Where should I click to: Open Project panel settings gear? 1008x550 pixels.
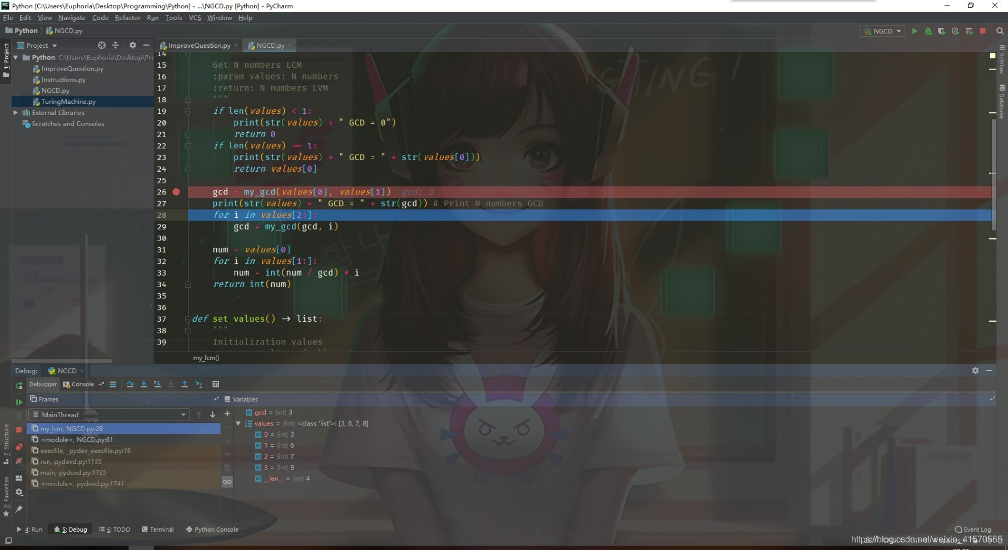pos(132,45)
